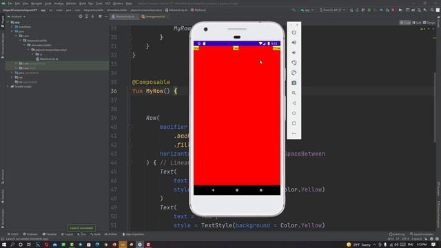441x248 pixels.
Task: Click the emulator sidebar back triangle
Action: 294,103
